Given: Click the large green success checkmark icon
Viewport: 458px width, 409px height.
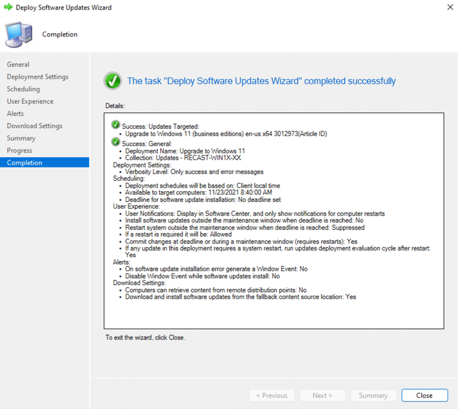Looking at the screenshot, I should click(x=112, y=81).
